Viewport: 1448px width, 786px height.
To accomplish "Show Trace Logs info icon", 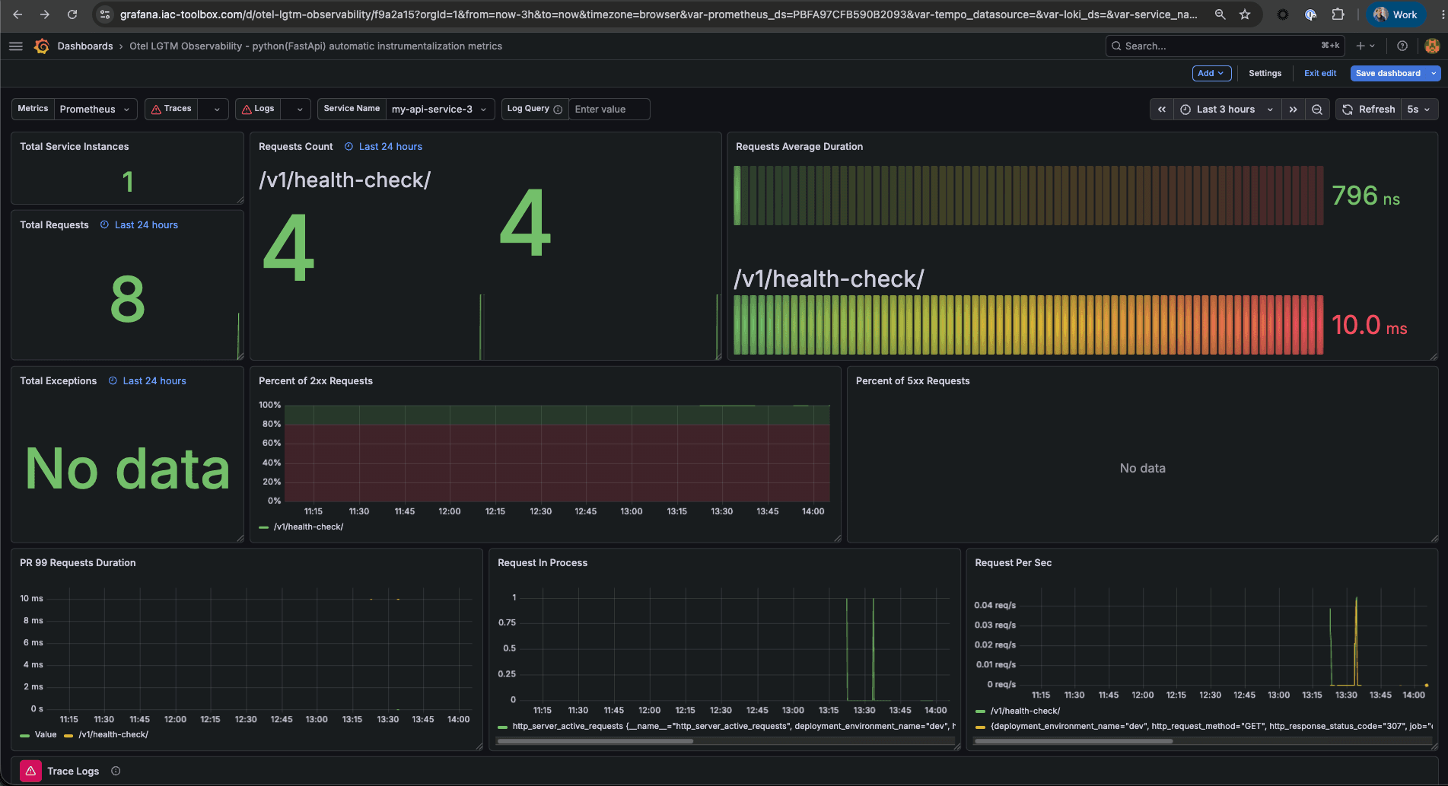I will pyautogui.click(x=116, y=772).
